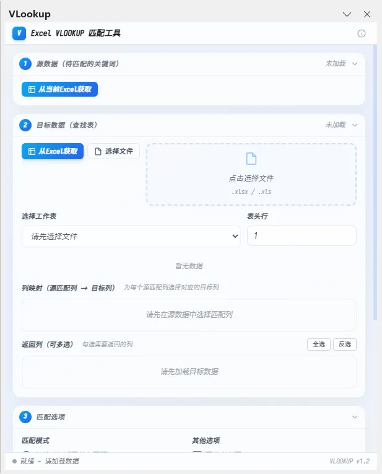The image size is (382, 474).
Task: Click 全选 button
Action: pyautogui.click(x=319, y=345)
